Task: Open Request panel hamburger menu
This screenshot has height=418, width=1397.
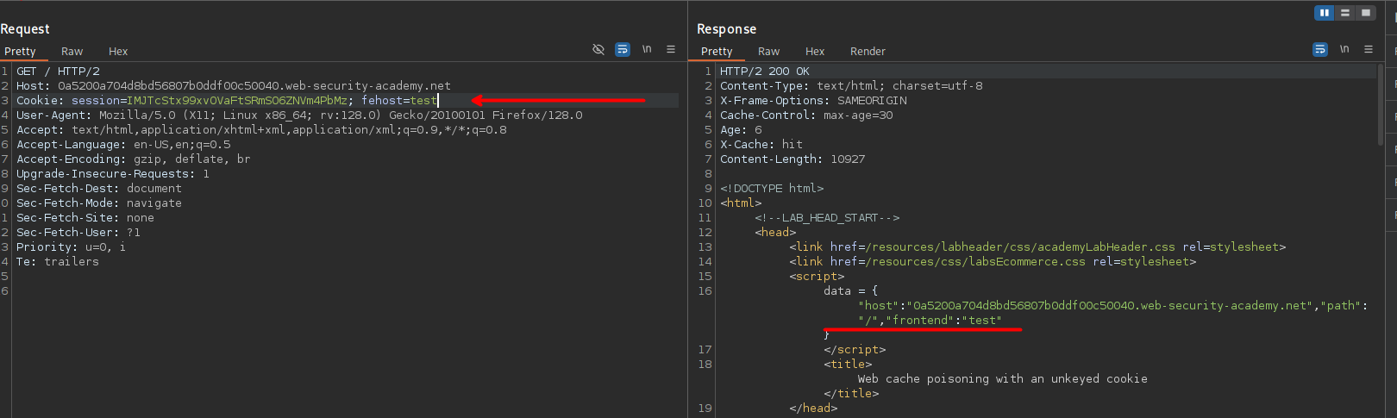Action: pos(671,49)
